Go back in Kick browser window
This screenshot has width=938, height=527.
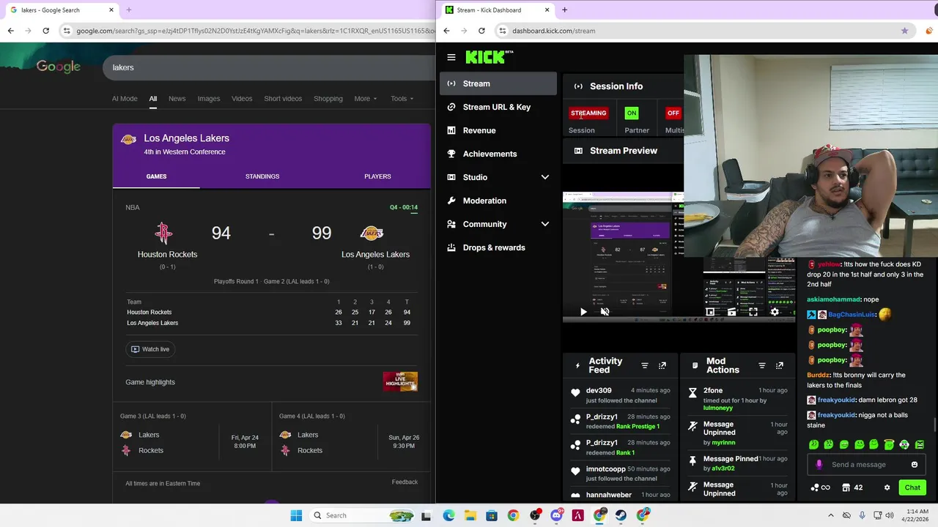tap(446, 31)
